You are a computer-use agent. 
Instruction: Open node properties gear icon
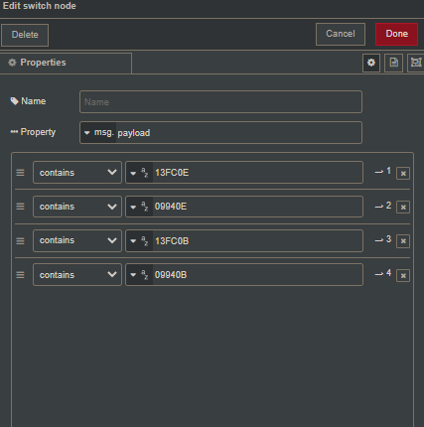(x=371, y=63)
